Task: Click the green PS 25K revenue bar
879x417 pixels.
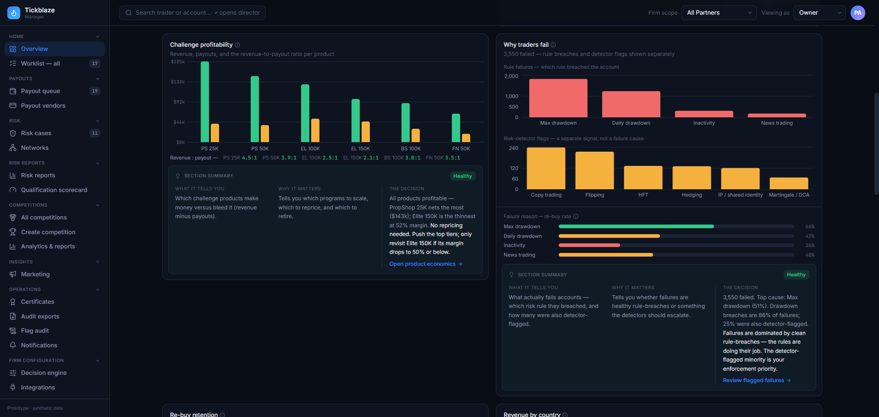Action: 205,102
